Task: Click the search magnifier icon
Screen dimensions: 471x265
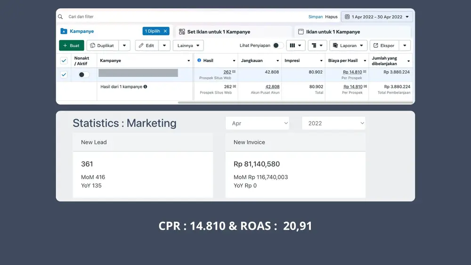Action: pyautogui.click(x=60, y=17)
